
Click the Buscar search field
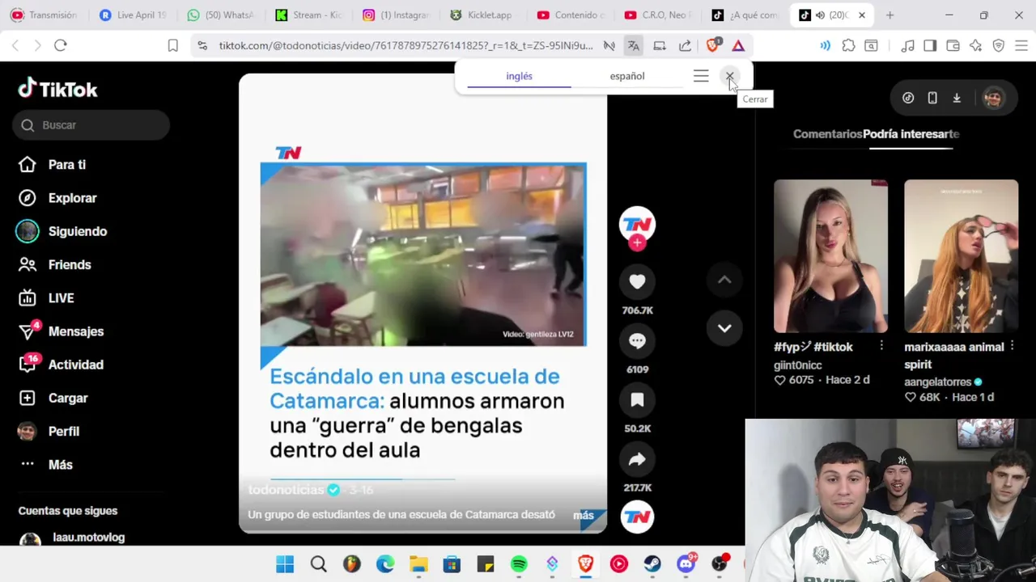(x=91, y=125)
